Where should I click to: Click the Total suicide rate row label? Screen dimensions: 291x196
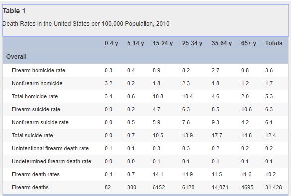click(x=32, y=135)
